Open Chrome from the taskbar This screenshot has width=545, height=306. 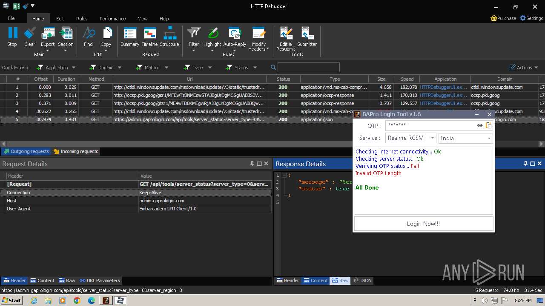(77, 300)
